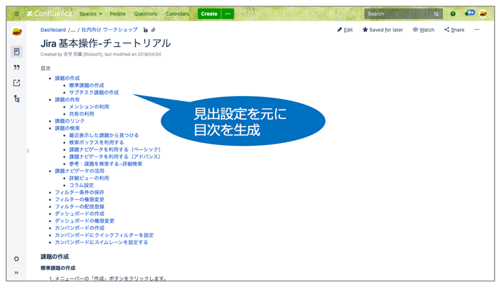Click the Edit page button

(345, 29)
